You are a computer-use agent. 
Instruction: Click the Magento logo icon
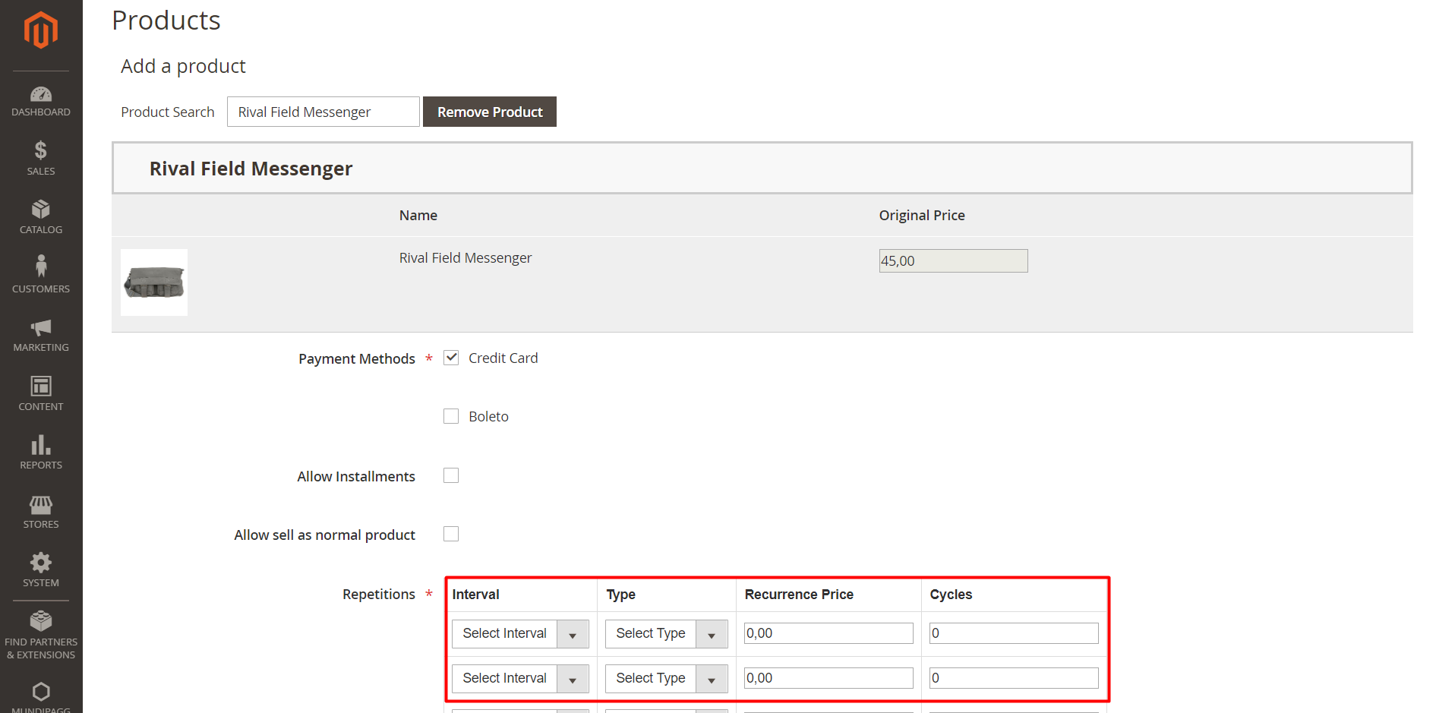[x=41, y=30]
